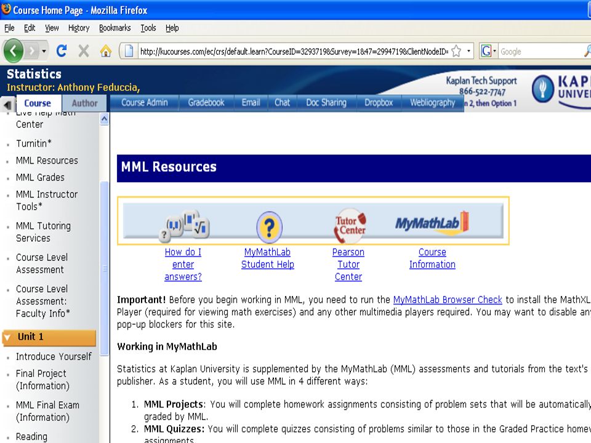
Task: Open the Edit menu
Action: (x=30, y=28)
